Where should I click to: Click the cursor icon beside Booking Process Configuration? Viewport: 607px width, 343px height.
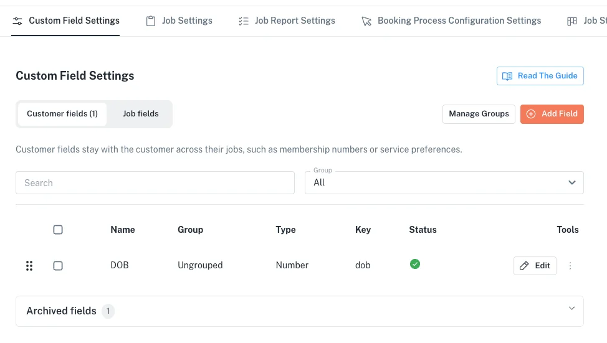(x=366, y=21)
